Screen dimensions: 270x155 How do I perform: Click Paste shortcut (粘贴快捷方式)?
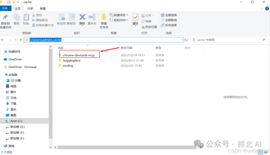tap(43, 25)
